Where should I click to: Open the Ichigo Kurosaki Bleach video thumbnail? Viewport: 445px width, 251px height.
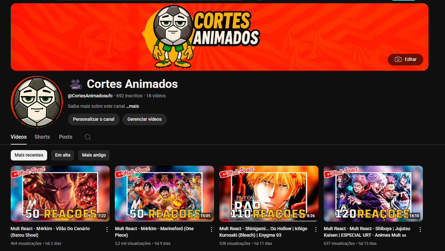tap(269, 194)
